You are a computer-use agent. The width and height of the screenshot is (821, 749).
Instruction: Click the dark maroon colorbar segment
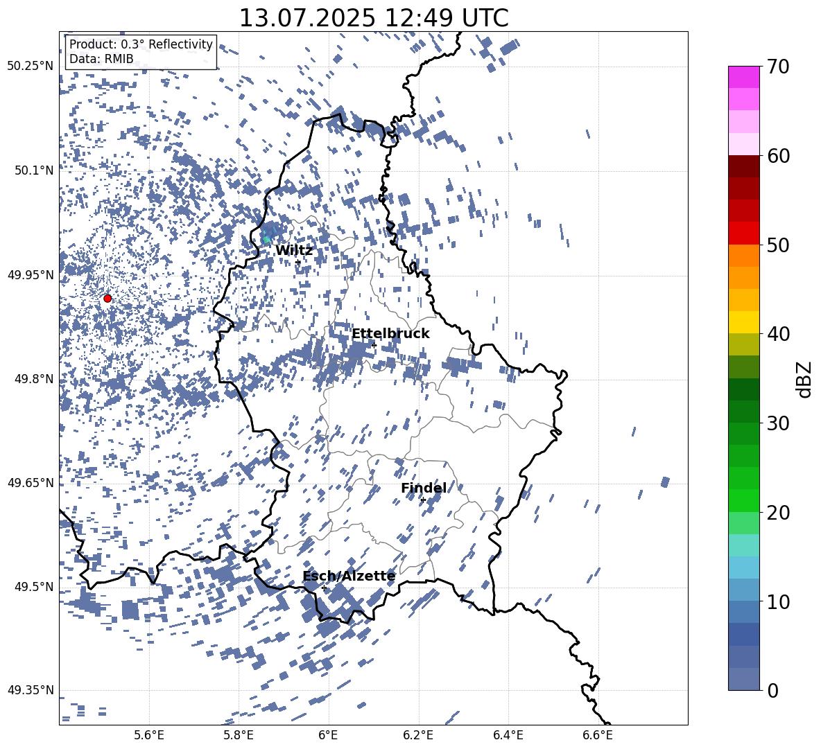click(743, 166)
